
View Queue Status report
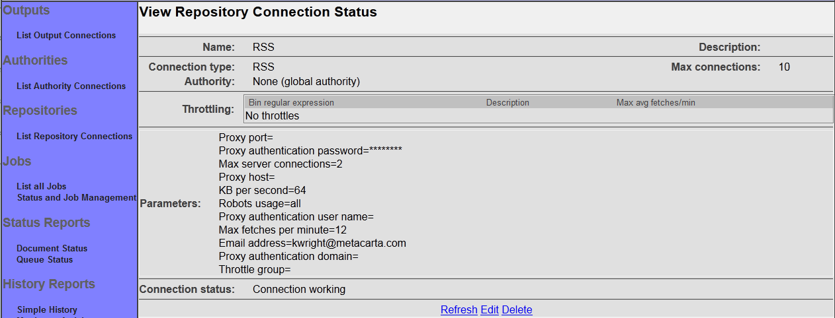coord(44,260)
